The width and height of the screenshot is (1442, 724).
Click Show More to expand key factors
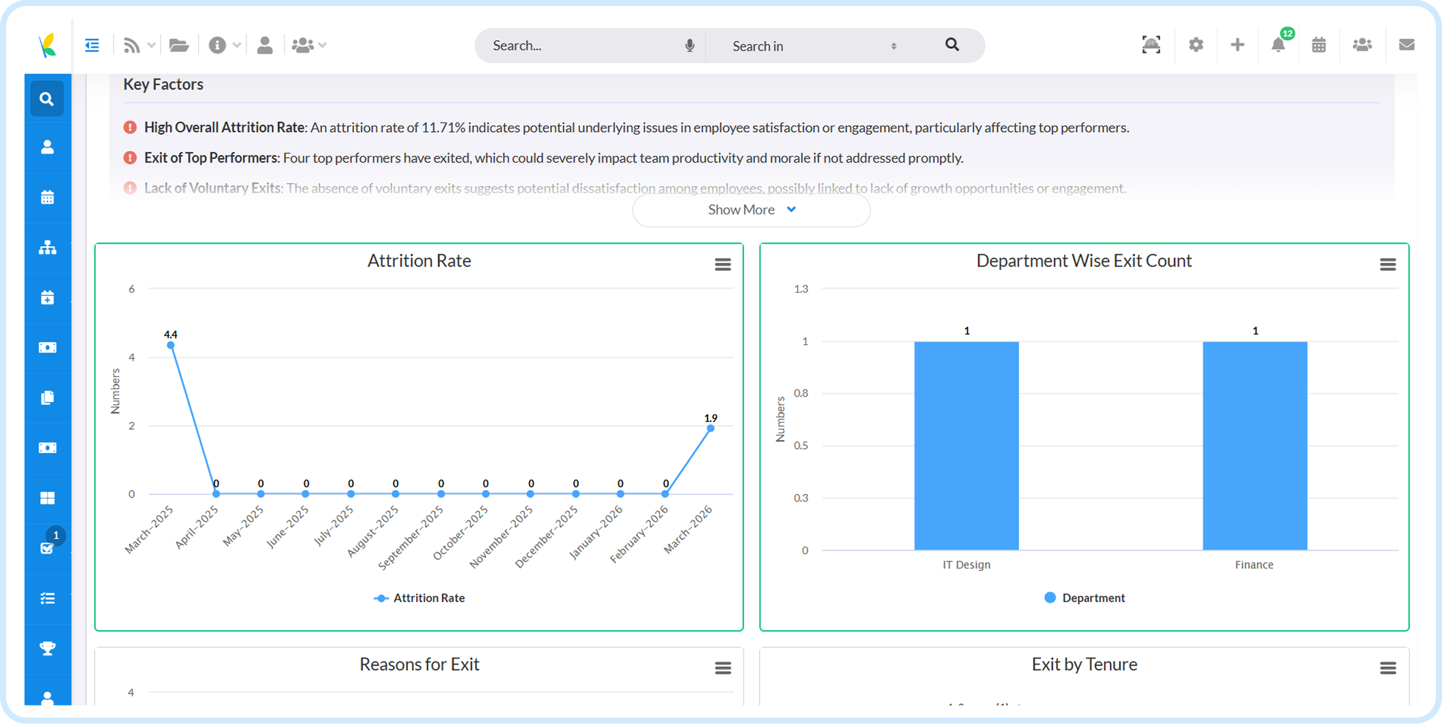[752, 210]
